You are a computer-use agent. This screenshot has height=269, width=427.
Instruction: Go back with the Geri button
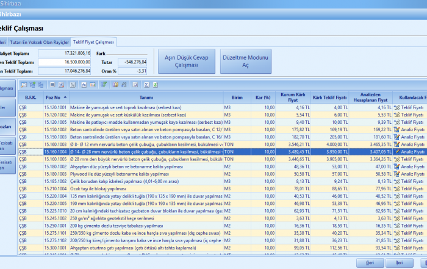(x=370, y=262)
